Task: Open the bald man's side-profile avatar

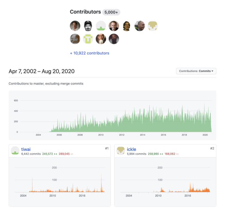Action: (x=140, y=26)
